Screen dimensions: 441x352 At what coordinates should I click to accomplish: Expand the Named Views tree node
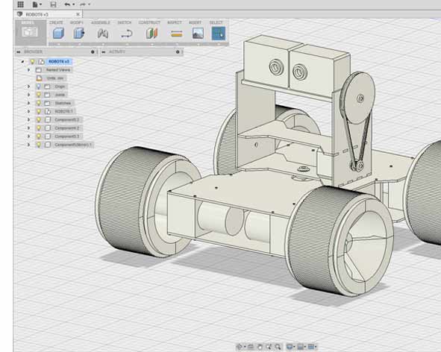(x=28, y=69)
